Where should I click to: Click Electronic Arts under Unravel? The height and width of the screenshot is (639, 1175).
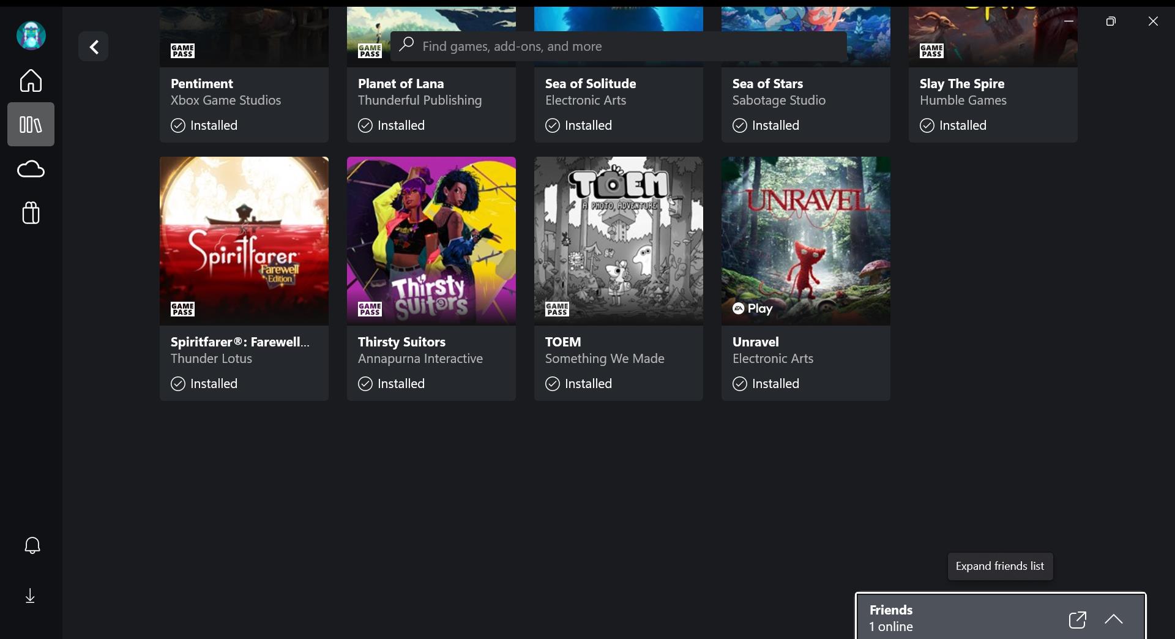[773, 359]
